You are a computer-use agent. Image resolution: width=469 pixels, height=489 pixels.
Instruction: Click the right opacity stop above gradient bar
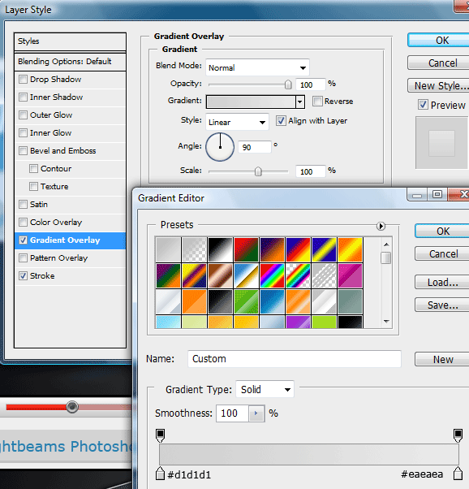point(458,435)
